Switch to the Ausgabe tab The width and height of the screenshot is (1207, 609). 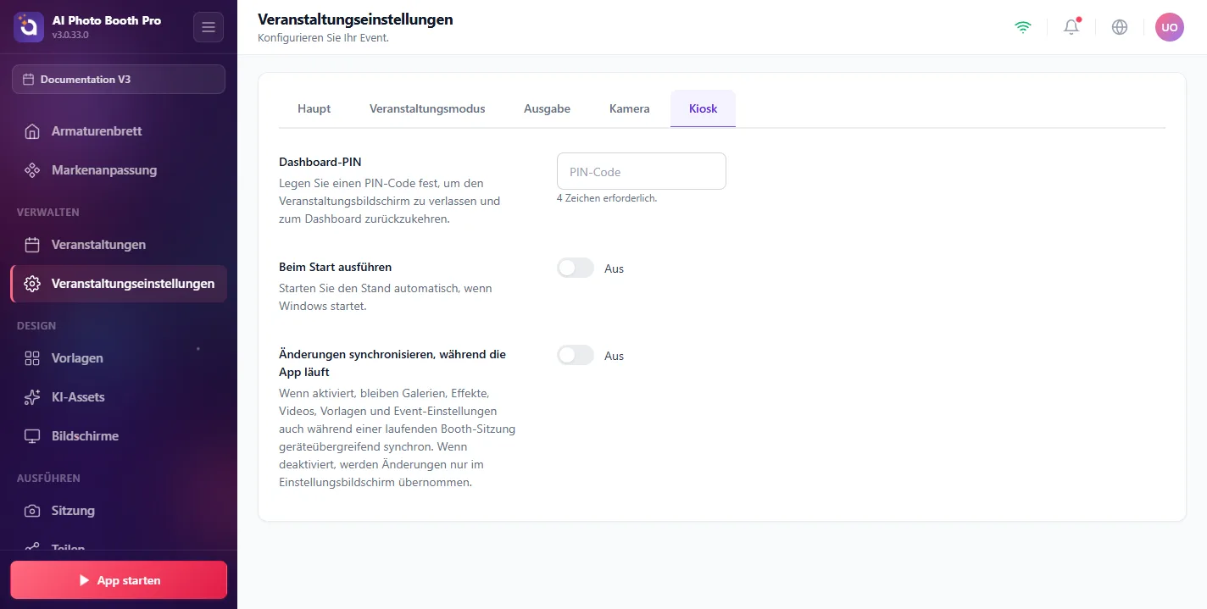coord(547,108)
